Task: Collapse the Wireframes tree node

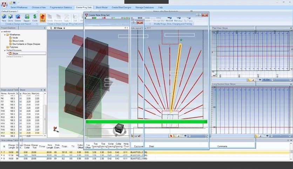Action: tap(5, 35)
